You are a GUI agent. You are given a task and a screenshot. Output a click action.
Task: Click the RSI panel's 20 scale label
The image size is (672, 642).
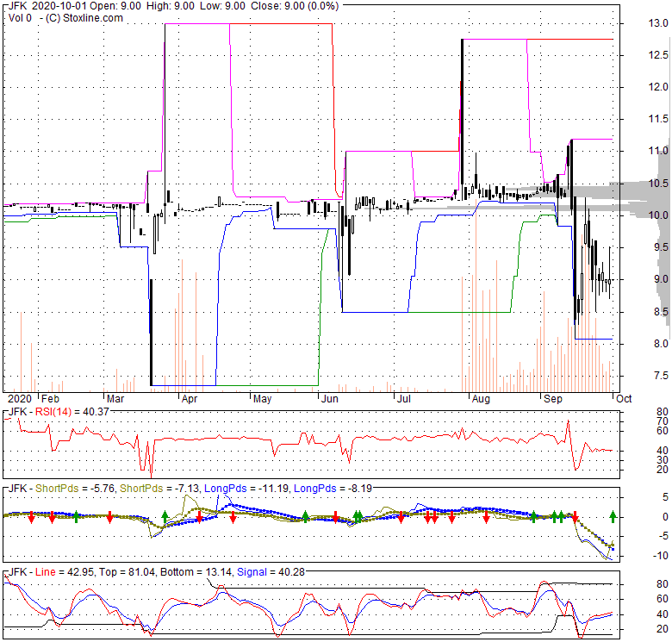point(663,470)
